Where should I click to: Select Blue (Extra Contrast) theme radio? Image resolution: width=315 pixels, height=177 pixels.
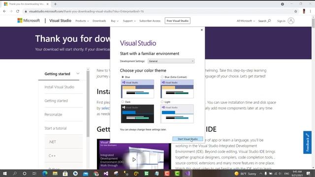[162, 77]
